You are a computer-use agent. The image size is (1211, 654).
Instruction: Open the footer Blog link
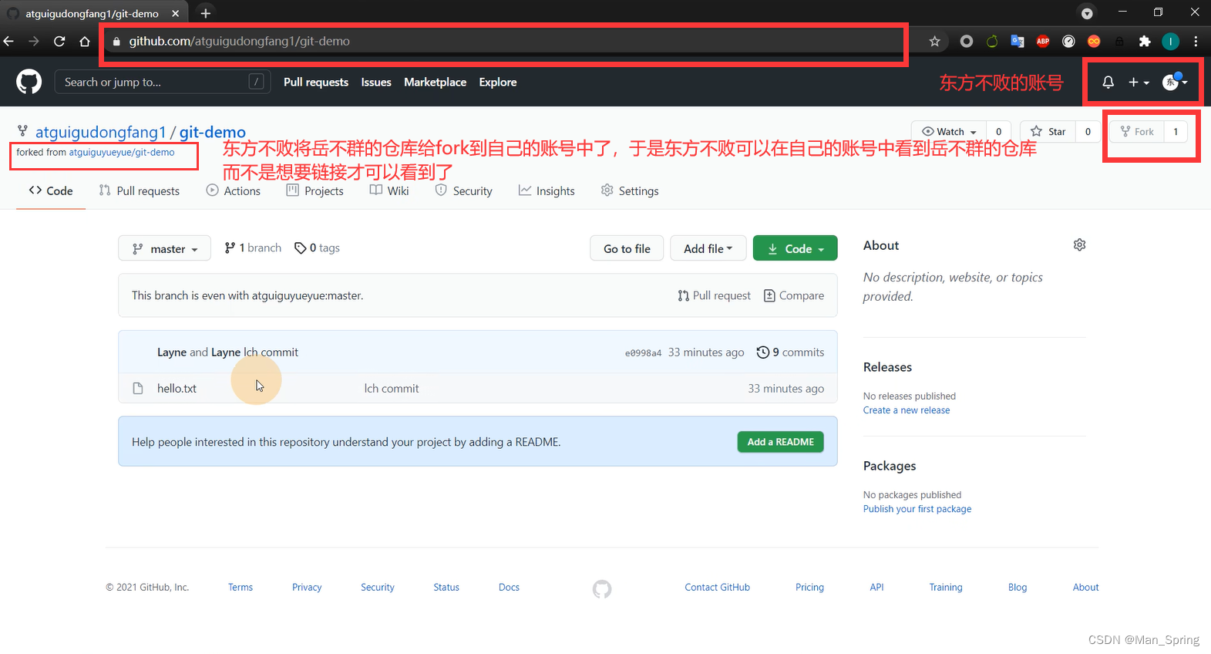(x=1018, y=588)
